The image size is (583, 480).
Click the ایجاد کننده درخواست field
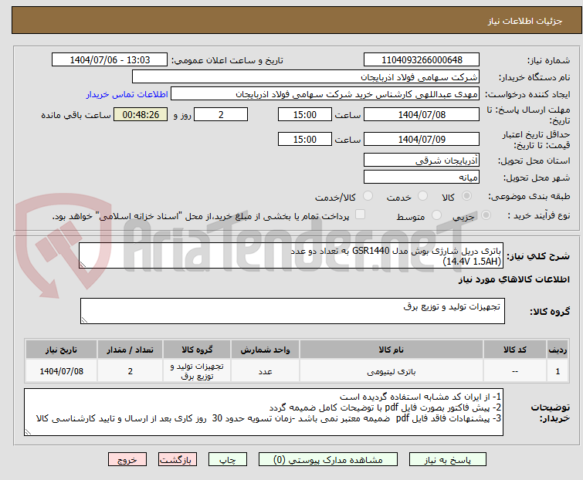(x=325, y=94)
